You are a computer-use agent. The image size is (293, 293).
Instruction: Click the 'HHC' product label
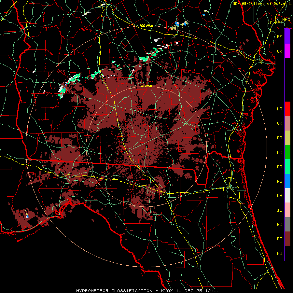286,20
